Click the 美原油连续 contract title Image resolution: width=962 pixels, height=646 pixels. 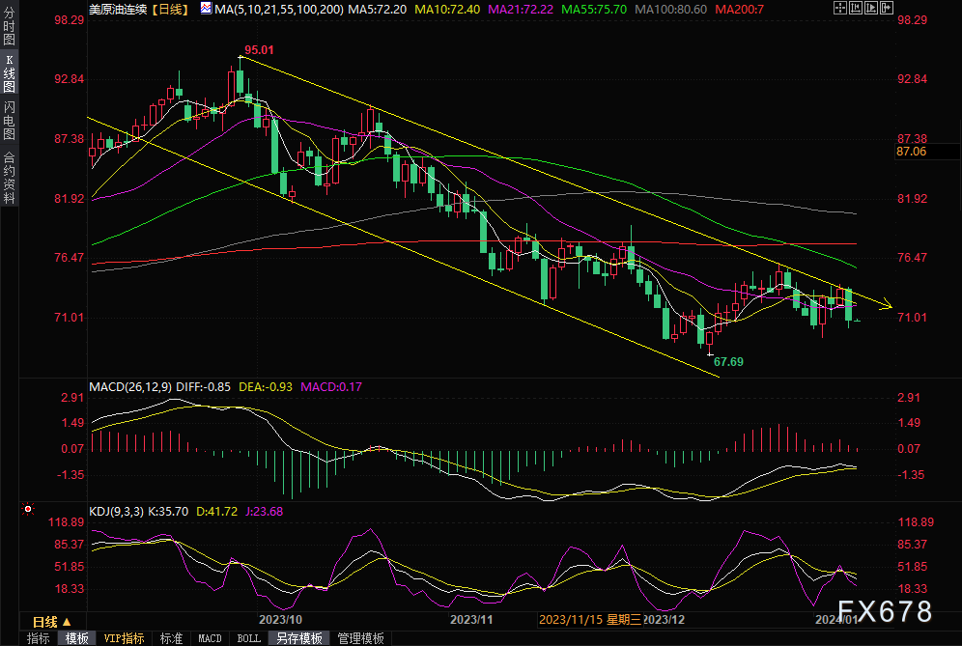click(x=118, y=10)
